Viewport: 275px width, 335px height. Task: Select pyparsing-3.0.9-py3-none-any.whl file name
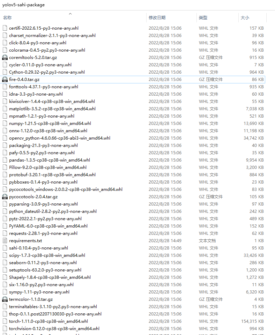tap(43, 204)
